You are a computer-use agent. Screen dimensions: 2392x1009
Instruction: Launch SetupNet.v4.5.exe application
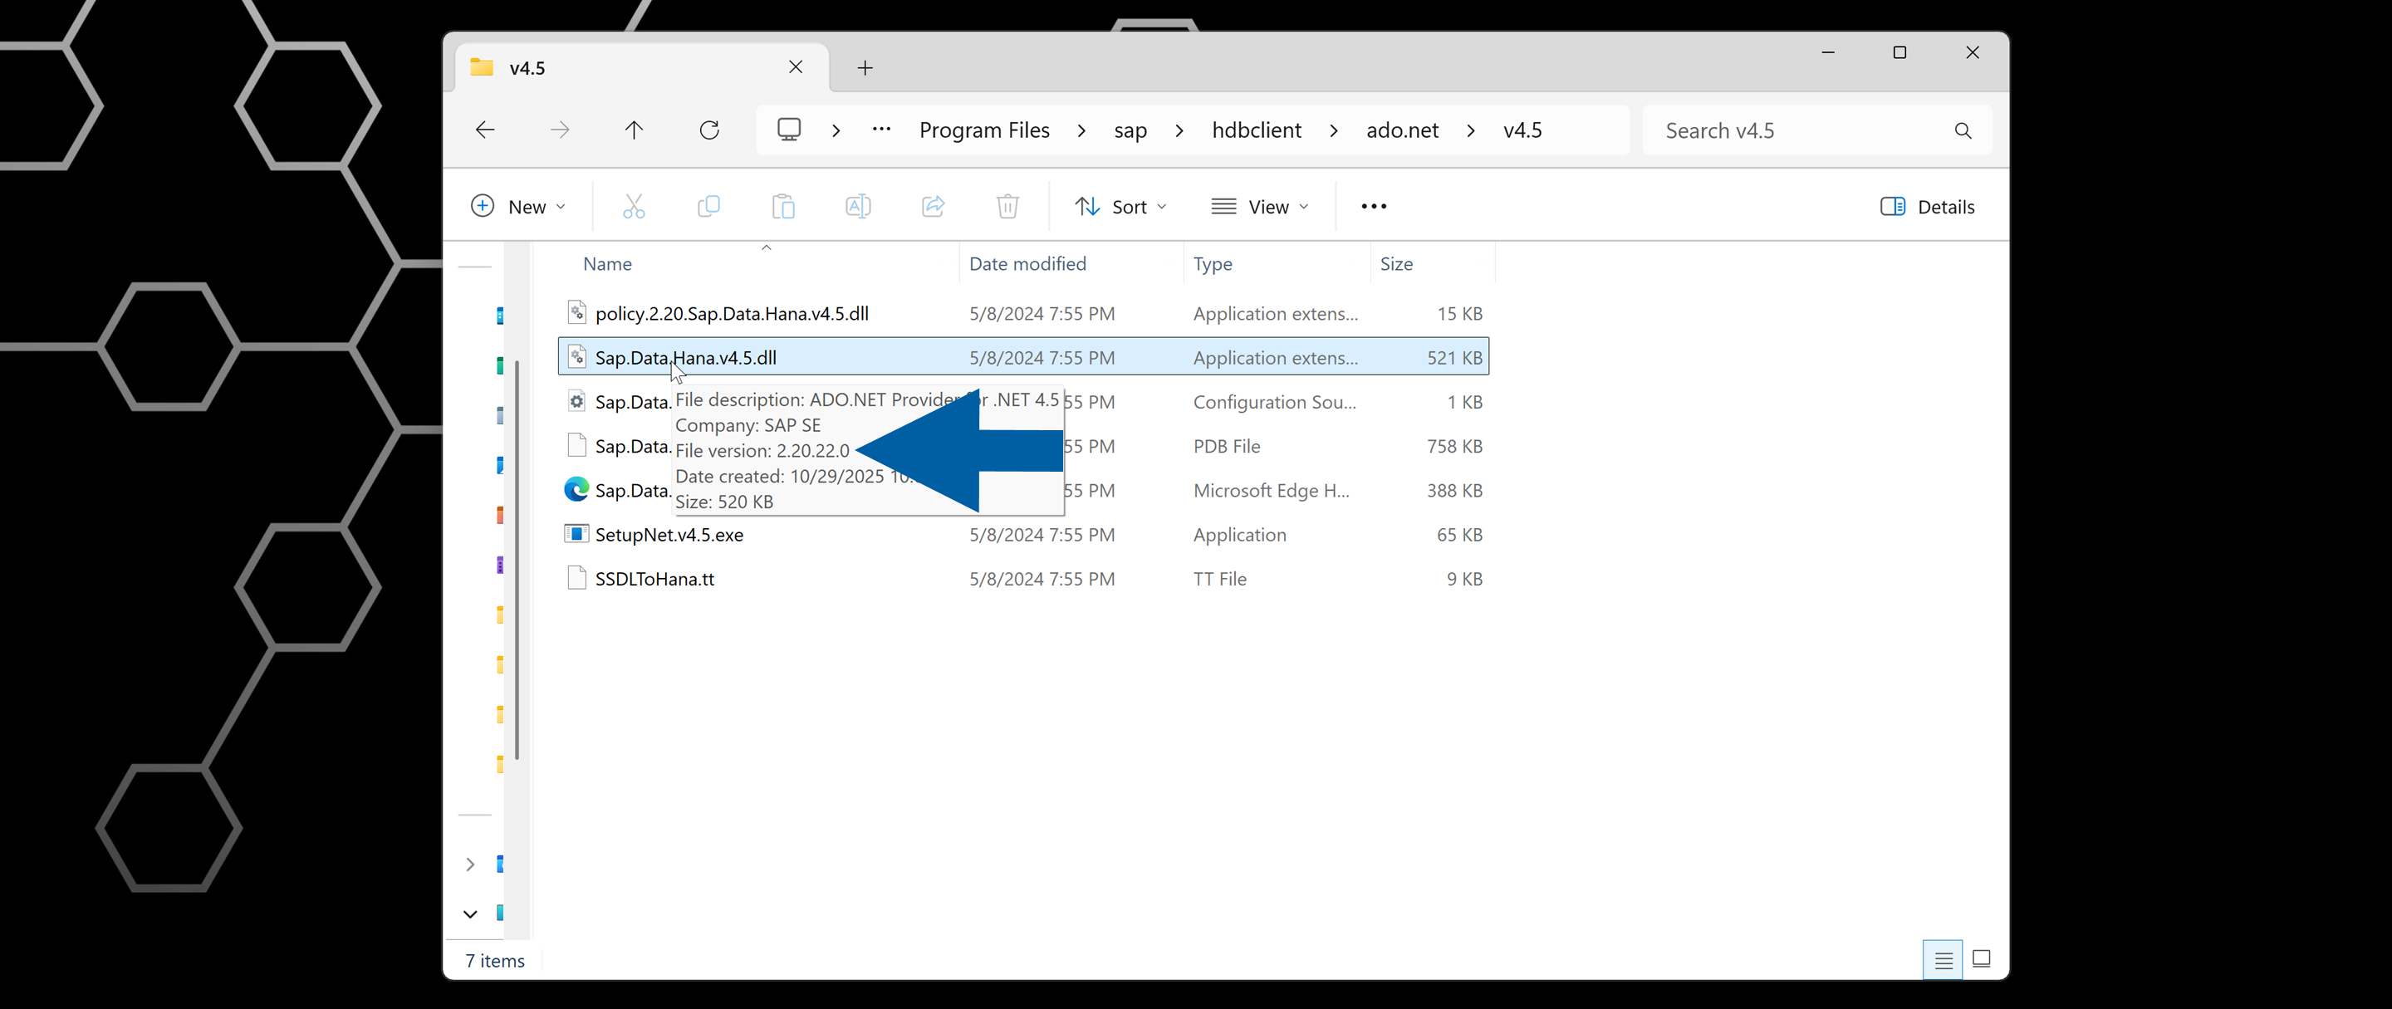point(669,535)
